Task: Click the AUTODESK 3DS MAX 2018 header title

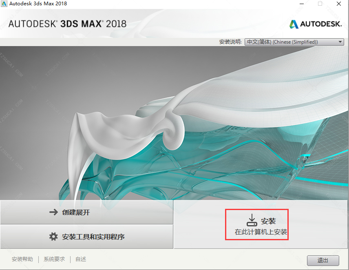Action: [67, 24]
